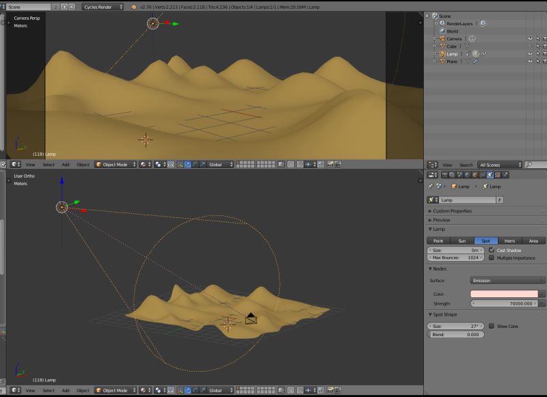This screenshot has width=547, height=397.
Task: Open Cycles Render engine dropdown
Action: coord(103,7)
